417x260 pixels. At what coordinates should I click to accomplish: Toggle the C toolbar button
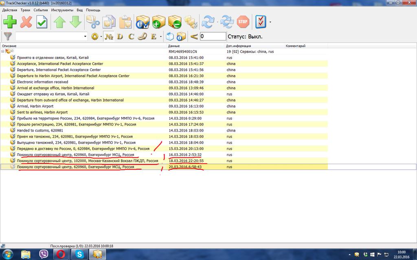point(131,37)
